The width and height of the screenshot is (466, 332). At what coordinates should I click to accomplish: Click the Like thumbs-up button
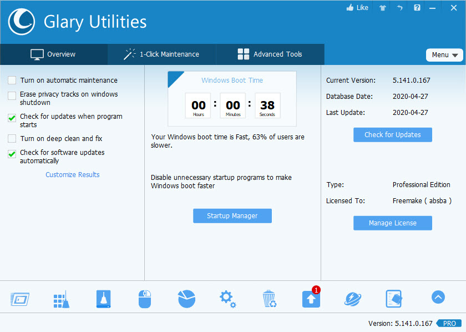tap(357, 8)
